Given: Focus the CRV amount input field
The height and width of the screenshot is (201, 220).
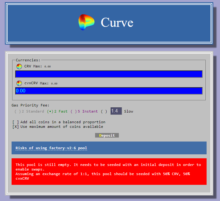Looking at the screenshot, I should [x=109, y=74].
